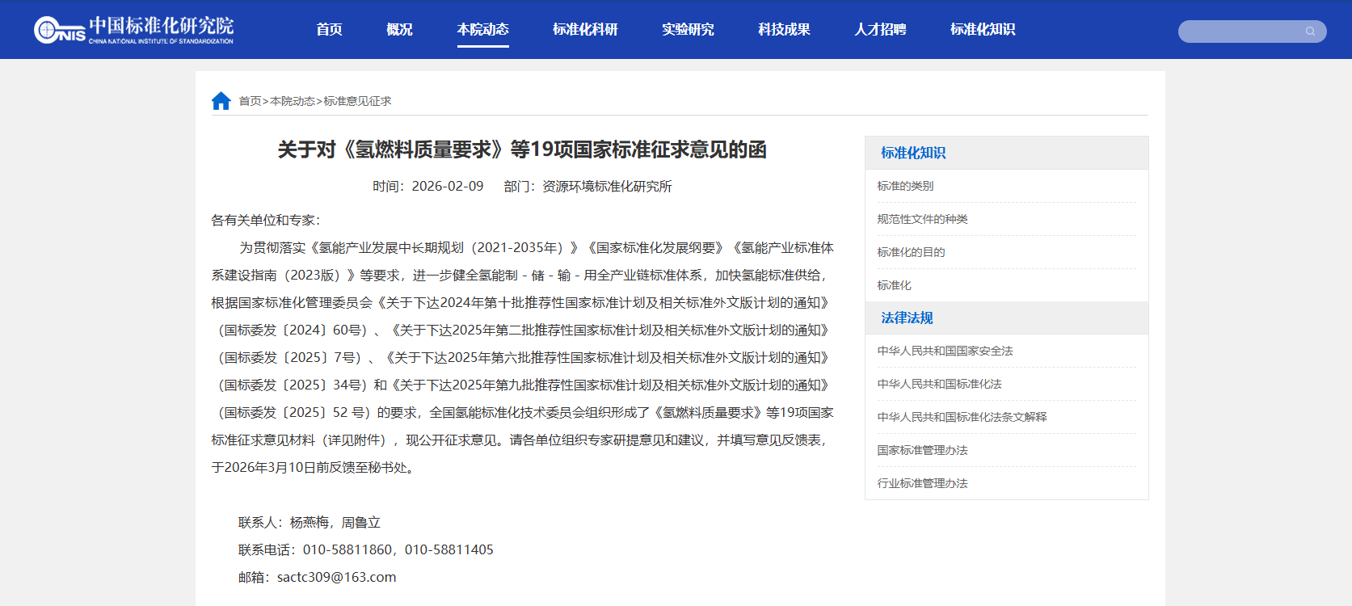Click the department 资源环境标准化研究所
Screen dimensions: 1352x606
607,187
